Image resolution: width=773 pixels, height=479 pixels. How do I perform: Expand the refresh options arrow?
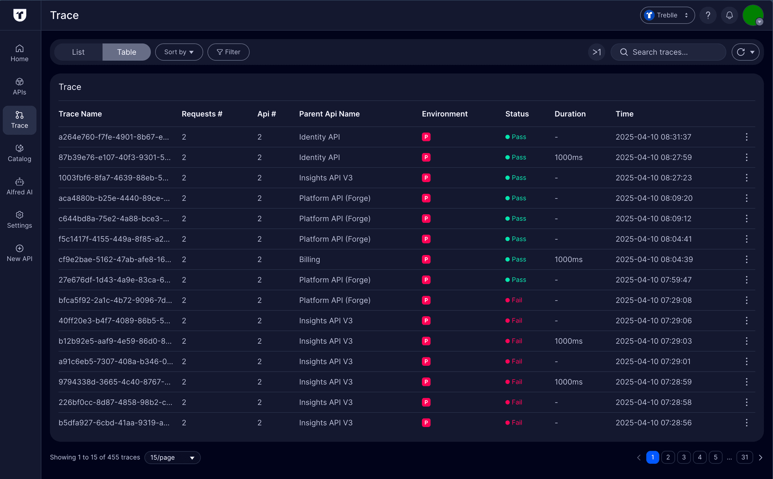[752, 52]
